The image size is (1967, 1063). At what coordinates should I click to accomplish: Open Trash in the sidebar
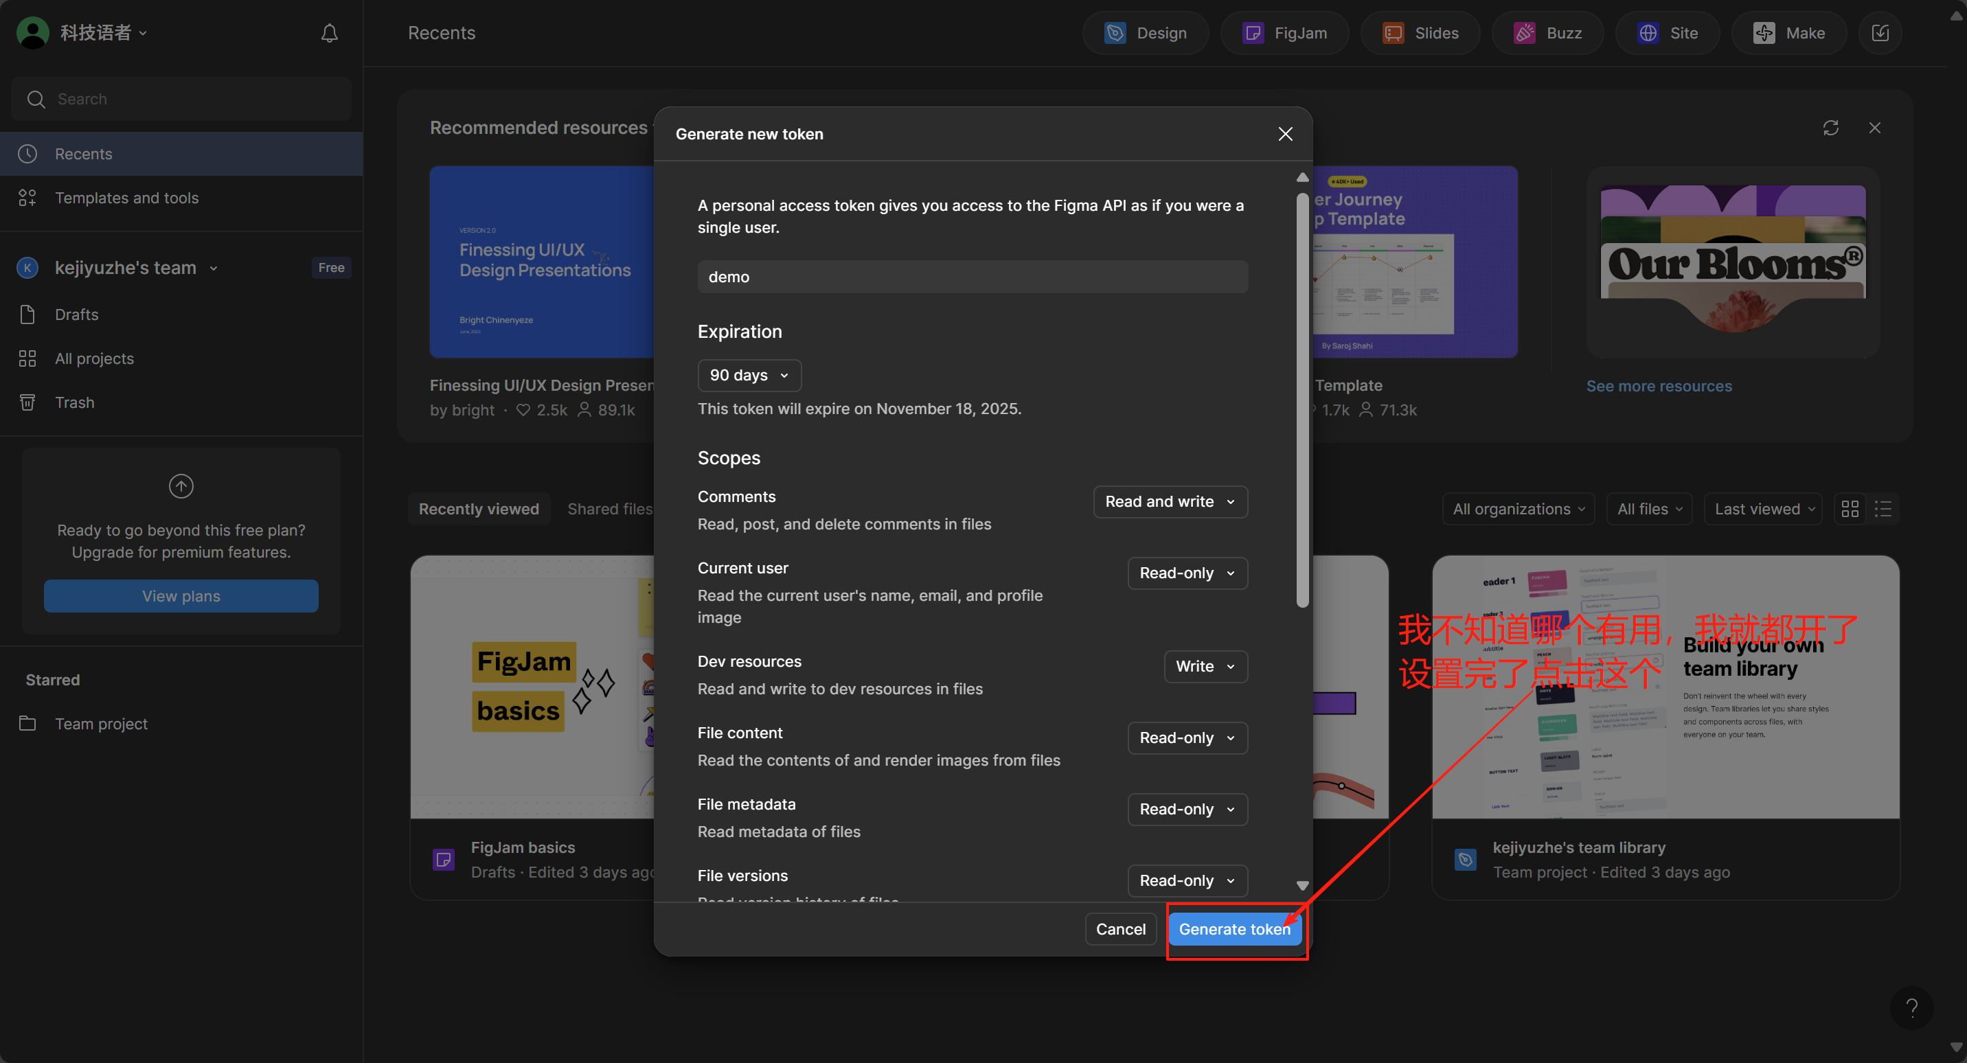tap(181, 402)
